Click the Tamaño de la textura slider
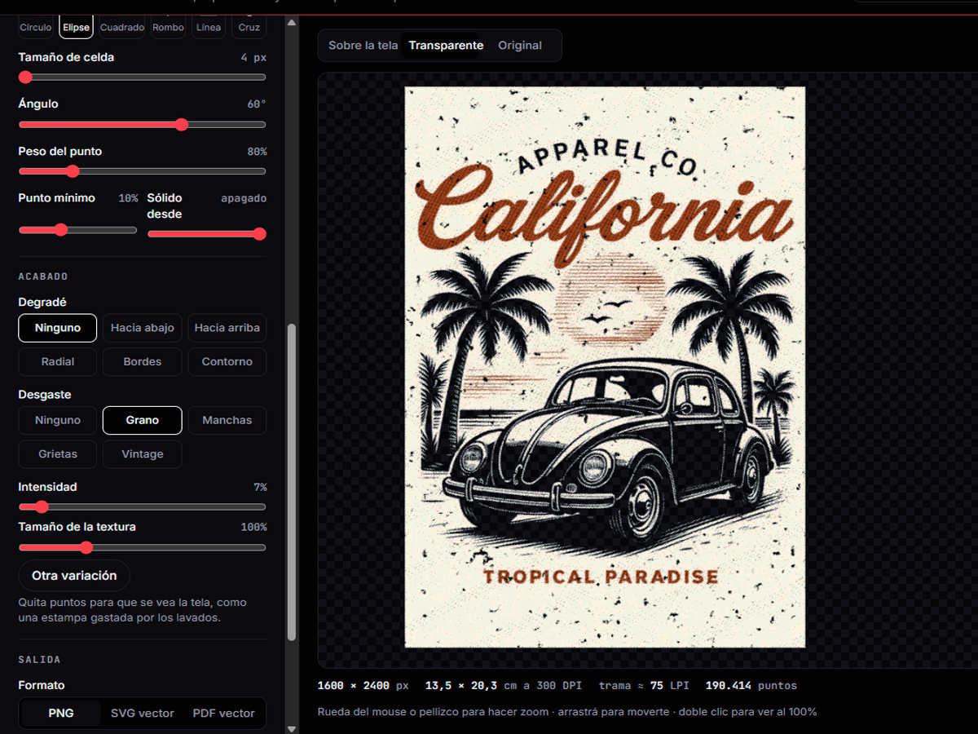 [143, 547]
